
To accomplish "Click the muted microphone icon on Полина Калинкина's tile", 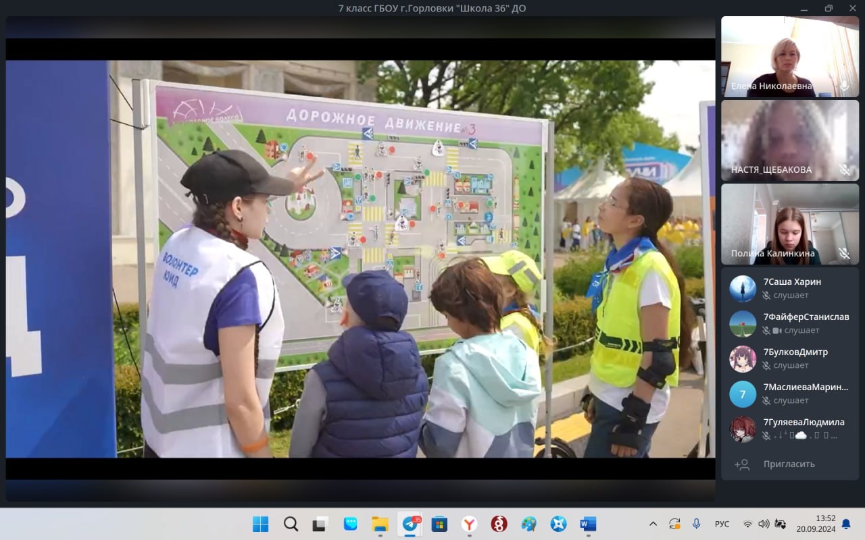I will [844, 253].
